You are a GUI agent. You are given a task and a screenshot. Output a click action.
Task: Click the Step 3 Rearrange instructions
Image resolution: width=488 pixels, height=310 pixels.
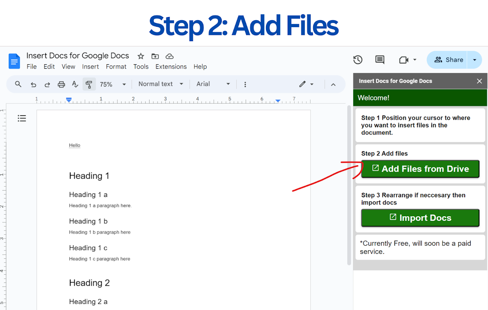(x=413, y=199)
